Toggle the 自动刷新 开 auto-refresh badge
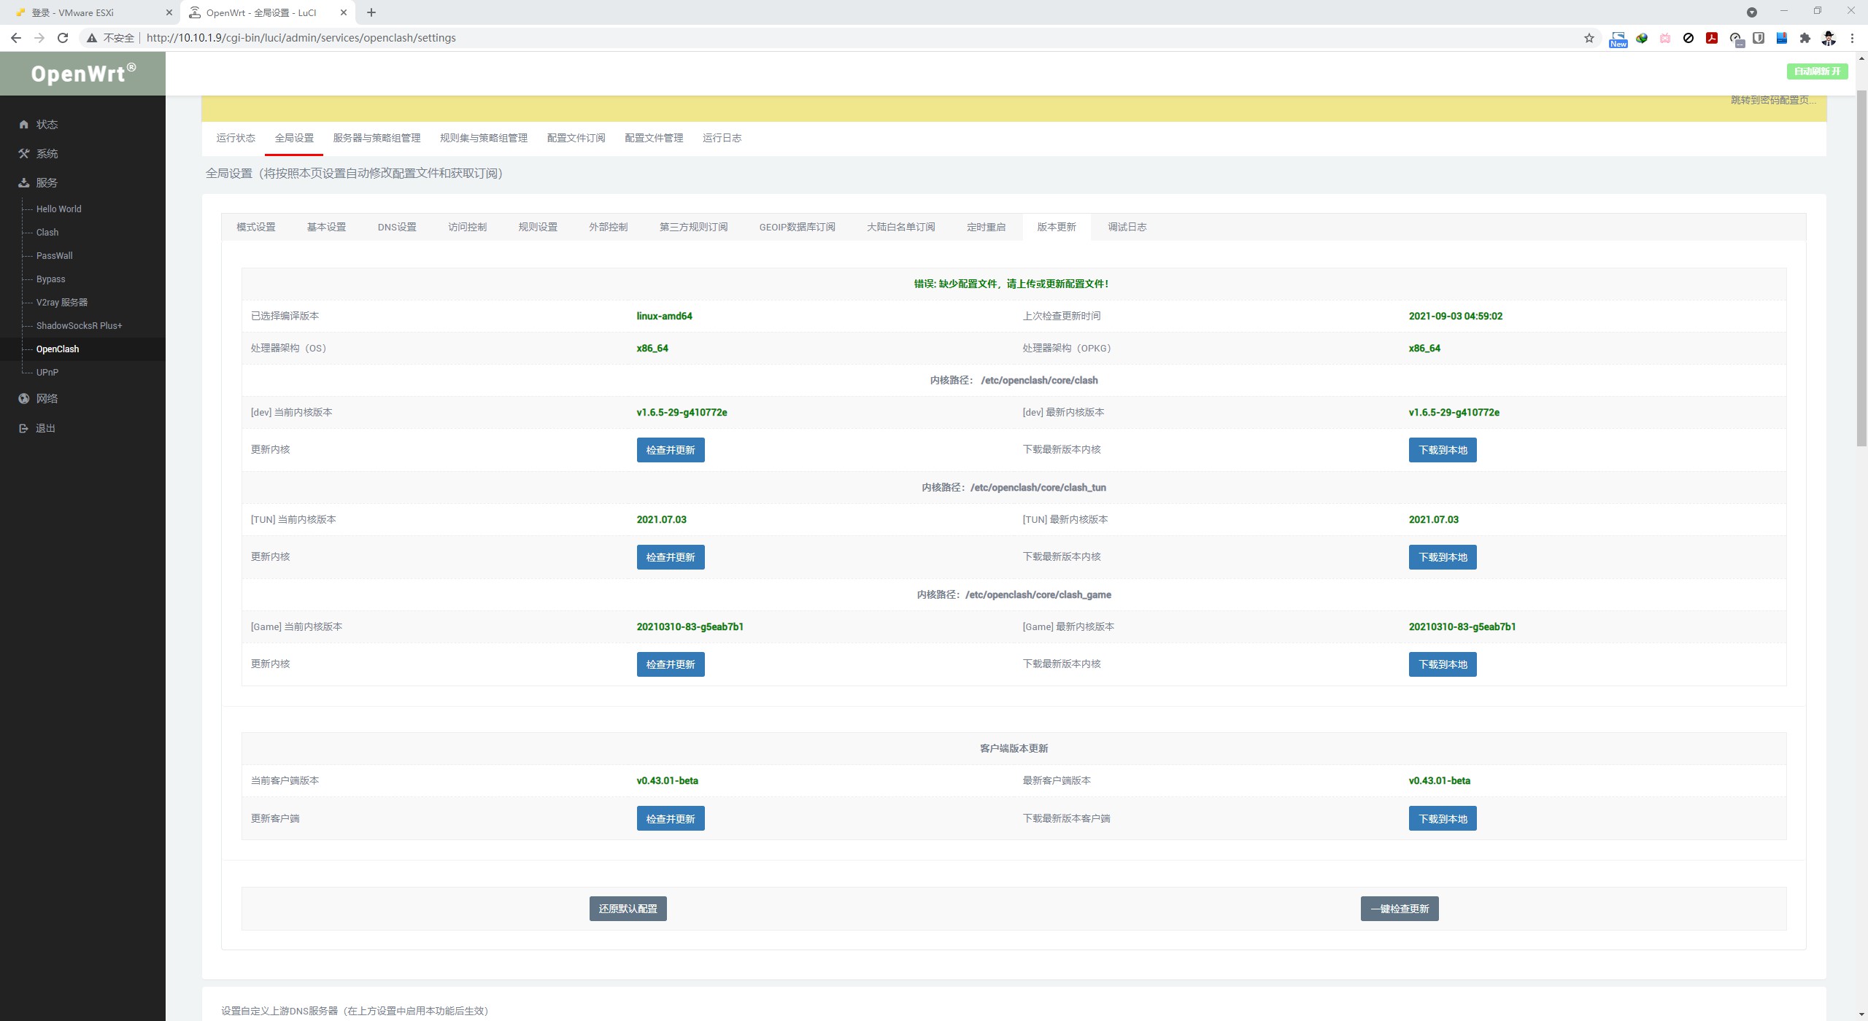Viewport: 1868px width, 1021px height. (x=1817, y=71)
